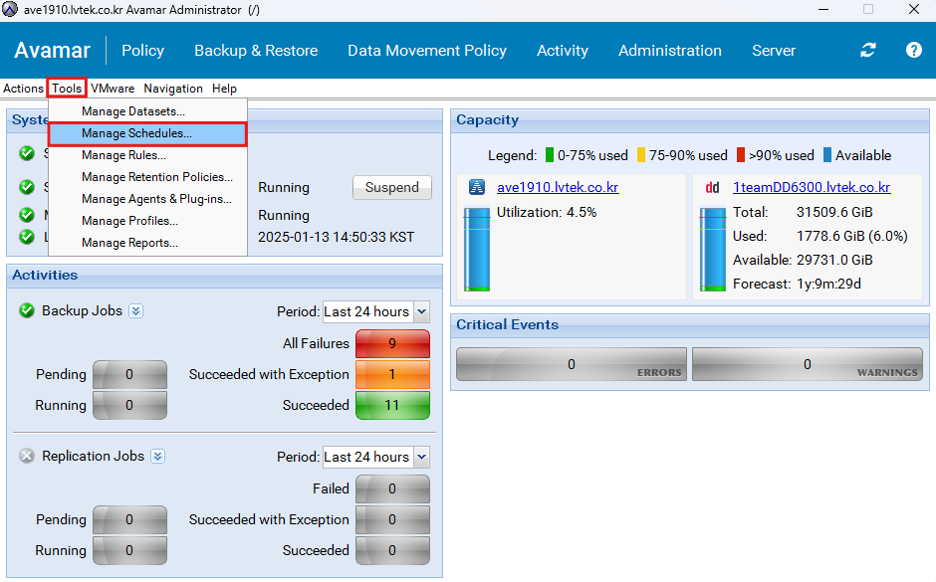Click Backup Succeeded with Exception count 1
Image resolution: width=936 pixels, height=582 pixels.
[392, 374]
